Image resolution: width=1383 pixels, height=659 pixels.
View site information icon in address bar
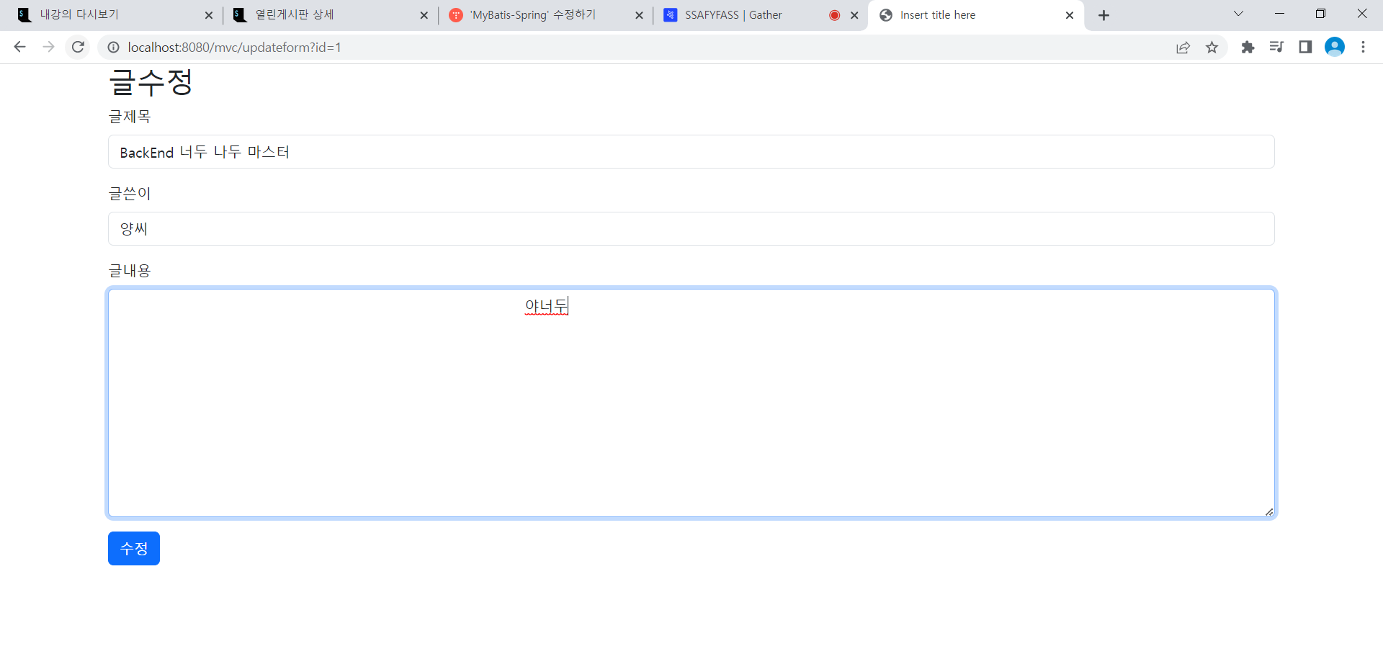[113, 47]
